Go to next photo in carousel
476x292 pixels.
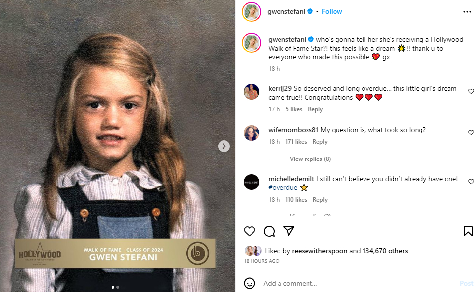224,146
